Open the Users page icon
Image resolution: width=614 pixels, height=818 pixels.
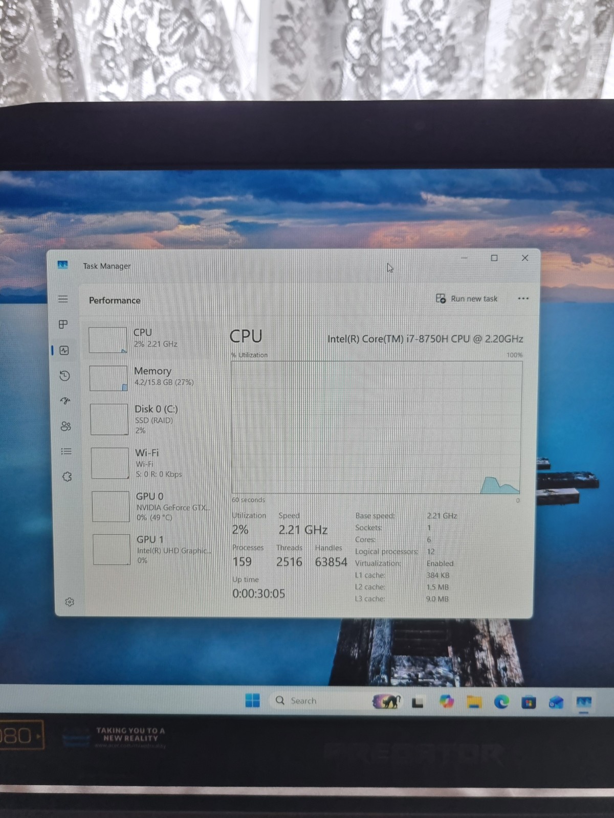point(65,426)
